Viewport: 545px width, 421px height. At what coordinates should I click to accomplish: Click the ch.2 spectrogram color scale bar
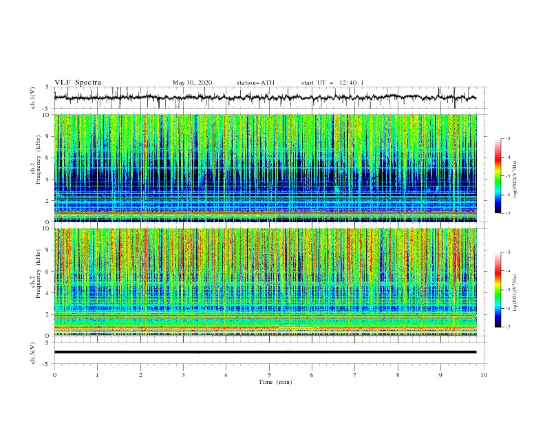tap(498, 290)
